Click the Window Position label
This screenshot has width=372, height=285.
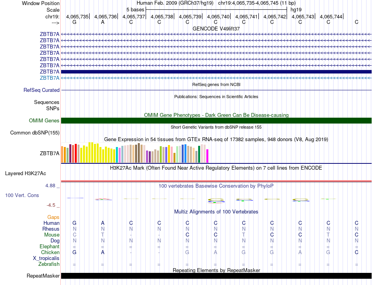(x=41, y=3)
